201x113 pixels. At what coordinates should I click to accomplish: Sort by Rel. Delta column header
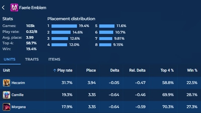tap(137, 71)
